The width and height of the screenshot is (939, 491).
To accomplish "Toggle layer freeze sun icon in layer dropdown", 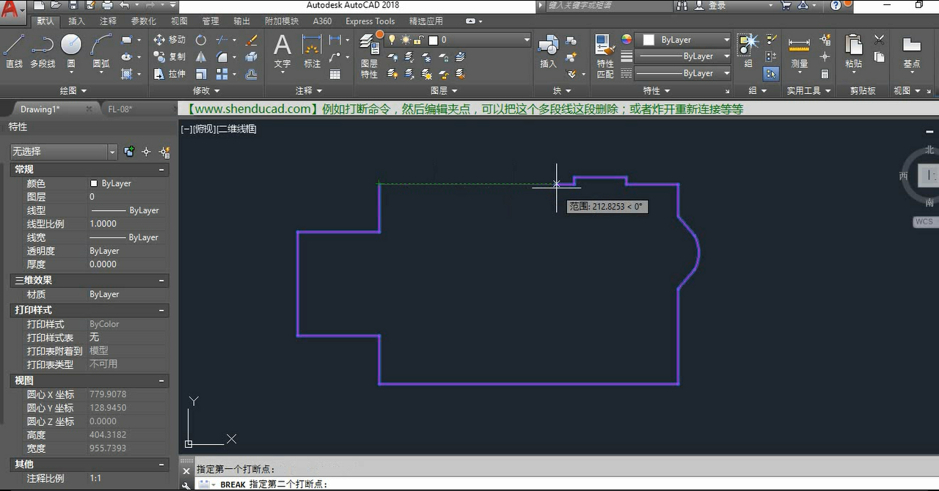I will [404, 40].
